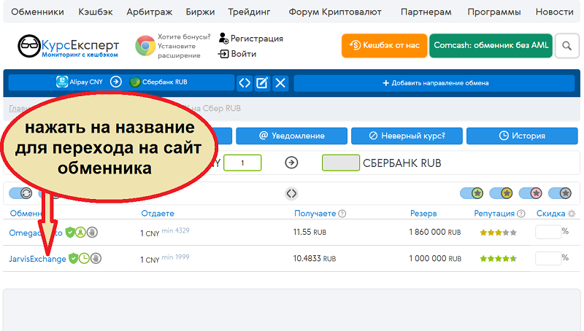
Task: Click the person icon in first exchanger row
Action: click(80, 232)
